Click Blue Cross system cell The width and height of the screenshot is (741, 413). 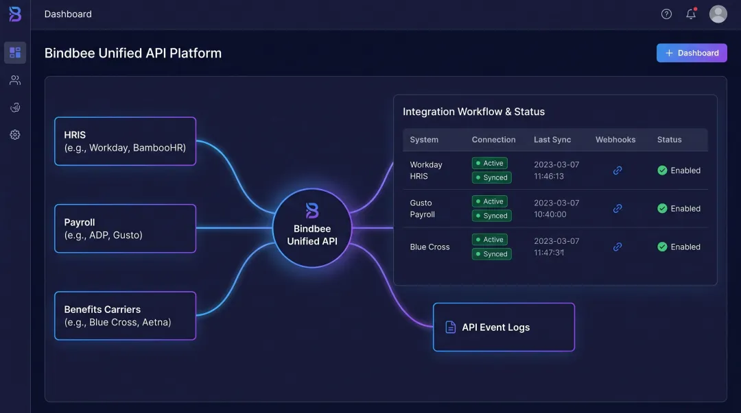pyautogui.click(x=430, y=247)
